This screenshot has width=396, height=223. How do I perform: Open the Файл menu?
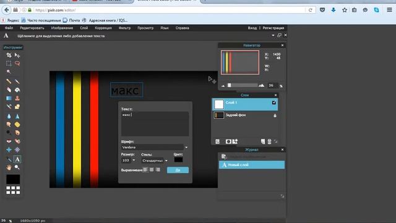click(x=9, y=28)
